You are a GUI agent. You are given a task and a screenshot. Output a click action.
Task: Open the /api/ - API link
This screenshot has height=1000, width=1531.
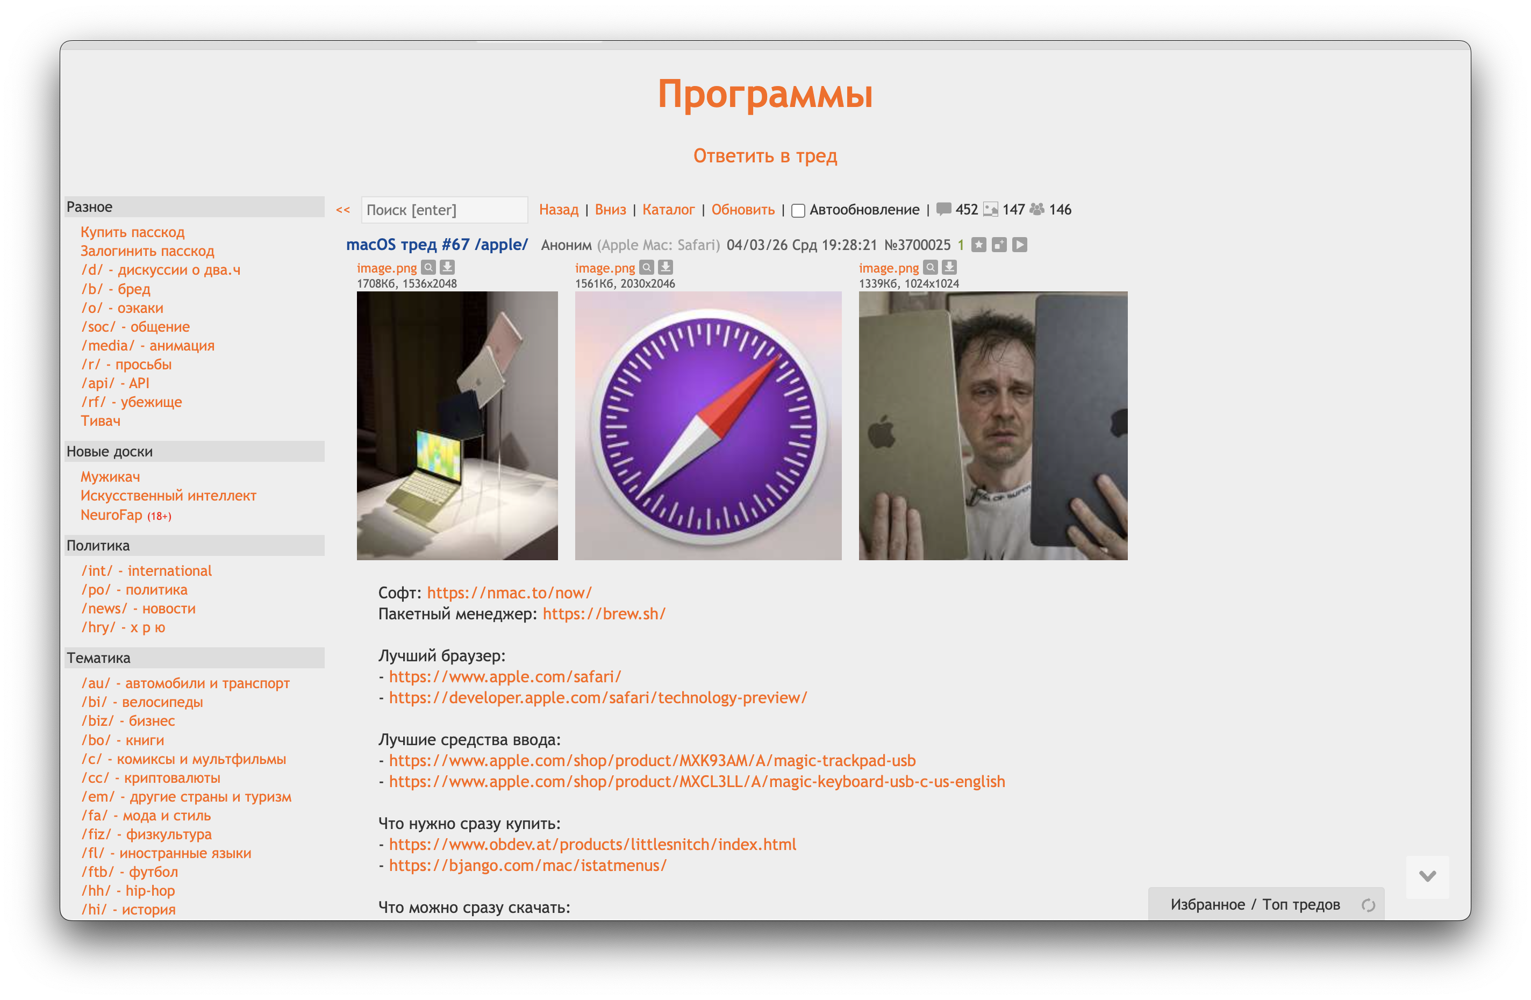[115, 383]
